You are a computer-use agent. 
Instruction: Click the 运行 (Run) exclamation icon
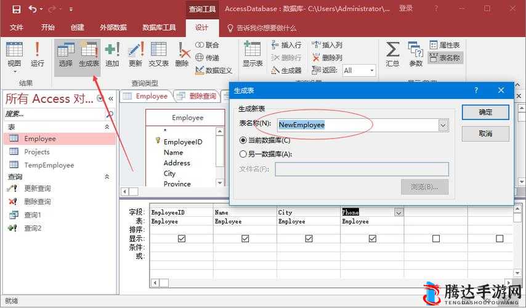pos(37,55)
